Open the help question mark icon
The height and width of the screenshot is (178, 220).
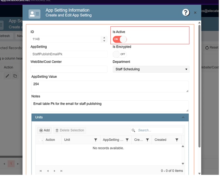pos(186,12)
